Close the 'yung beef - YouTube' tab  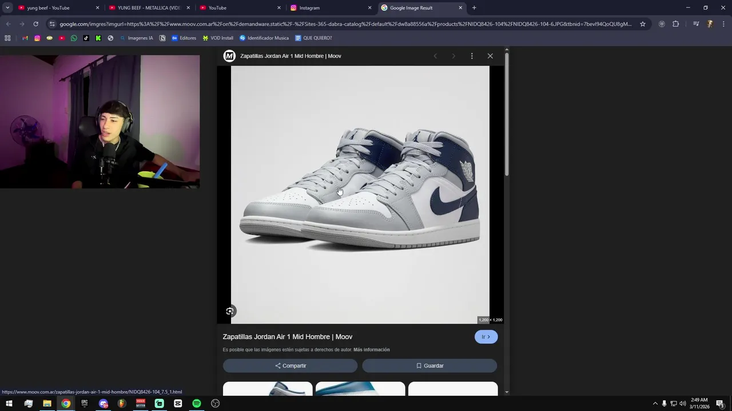[97, 8]
